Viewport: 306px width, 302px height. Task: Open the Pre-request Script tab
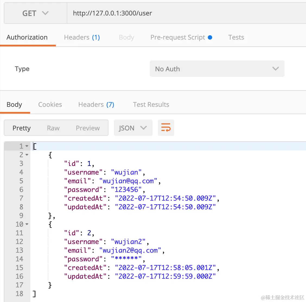coord(178,37)
